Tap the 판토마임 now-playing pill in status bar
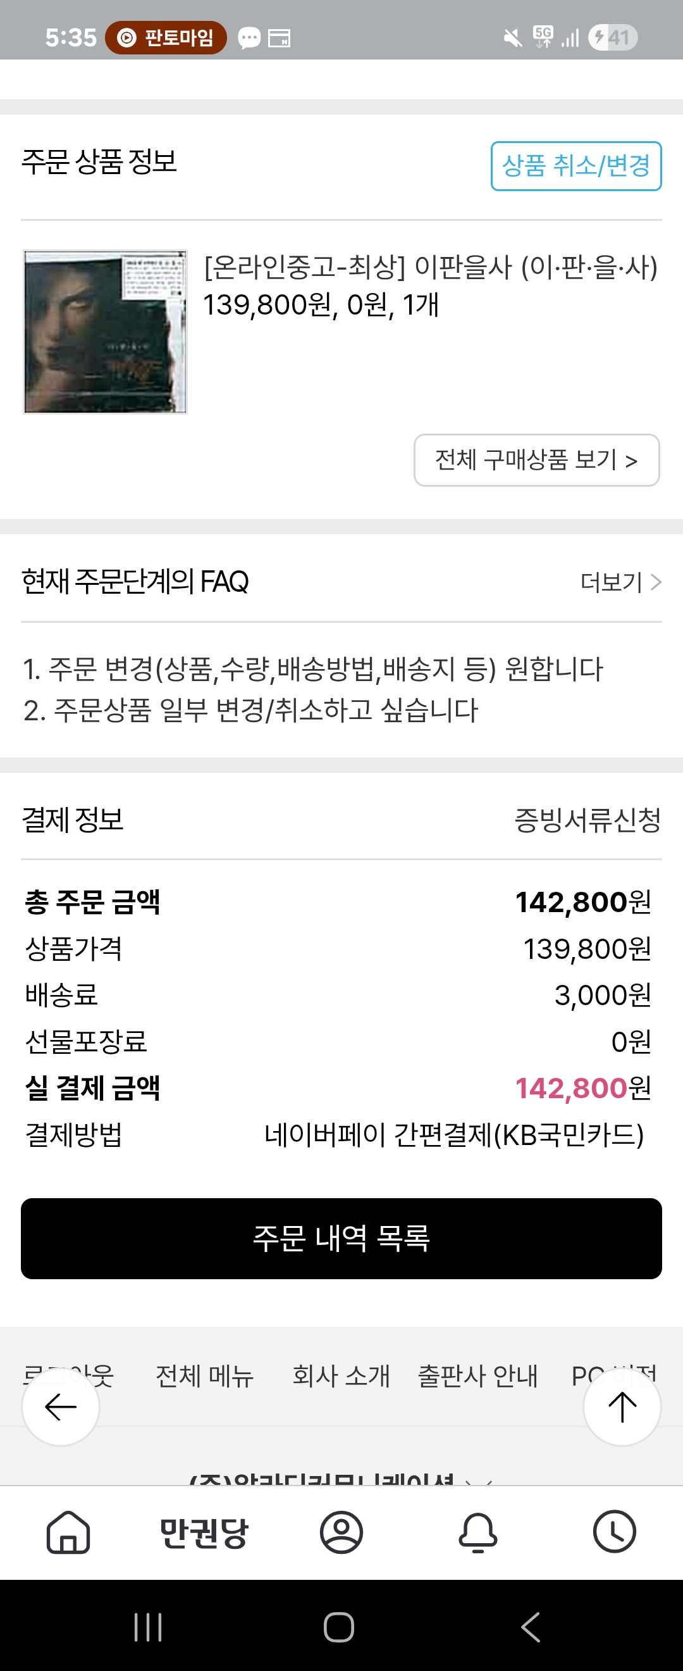The height and width of the screenshot is (1671, 683). [166, 37]
